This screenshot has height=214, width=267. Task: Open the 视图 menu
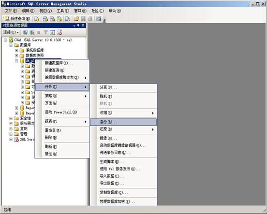tap(45, 11)
